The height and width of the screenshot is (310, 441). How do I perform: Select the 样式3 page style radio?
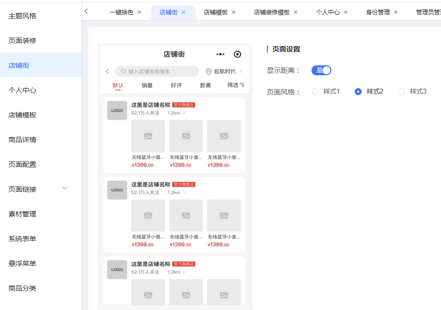click(x=401, y=92)
